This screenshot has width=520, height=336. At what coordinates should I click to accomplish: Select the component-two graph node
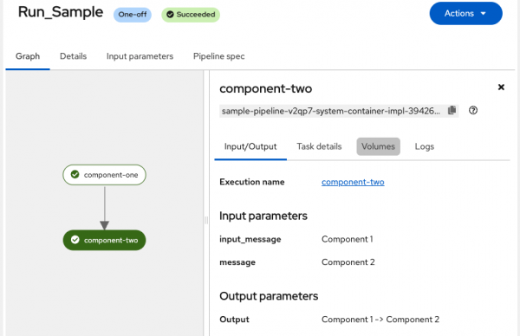pyautogui.click(x=104, y=240)
